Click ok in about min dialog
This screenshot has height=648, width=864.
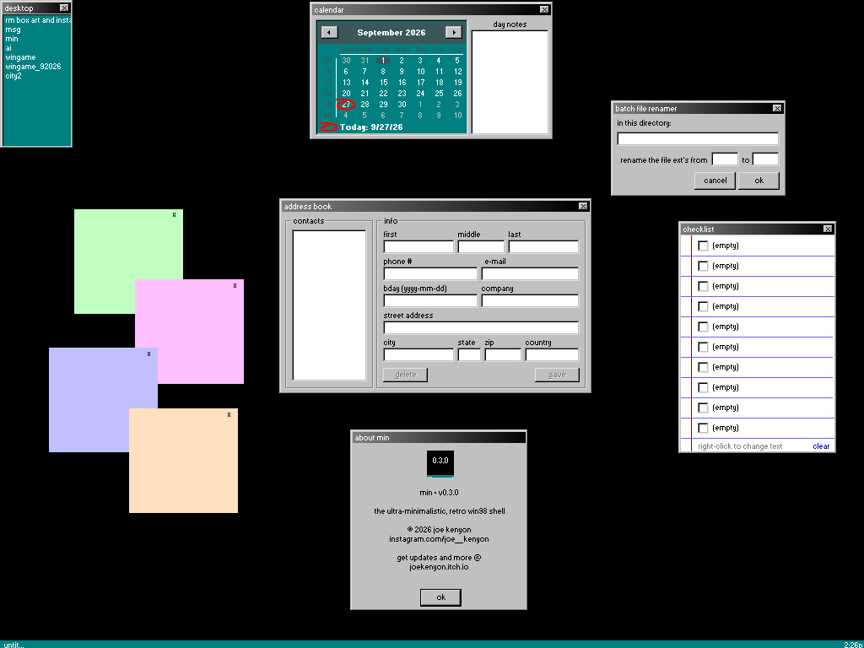coord(440,597)
